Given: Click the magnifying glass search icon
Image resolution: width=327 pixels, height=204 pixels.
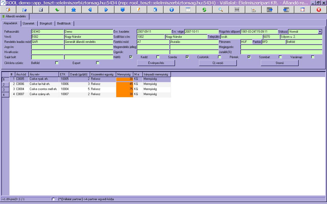Looking at the screenshot, I should tap(220, 10).
